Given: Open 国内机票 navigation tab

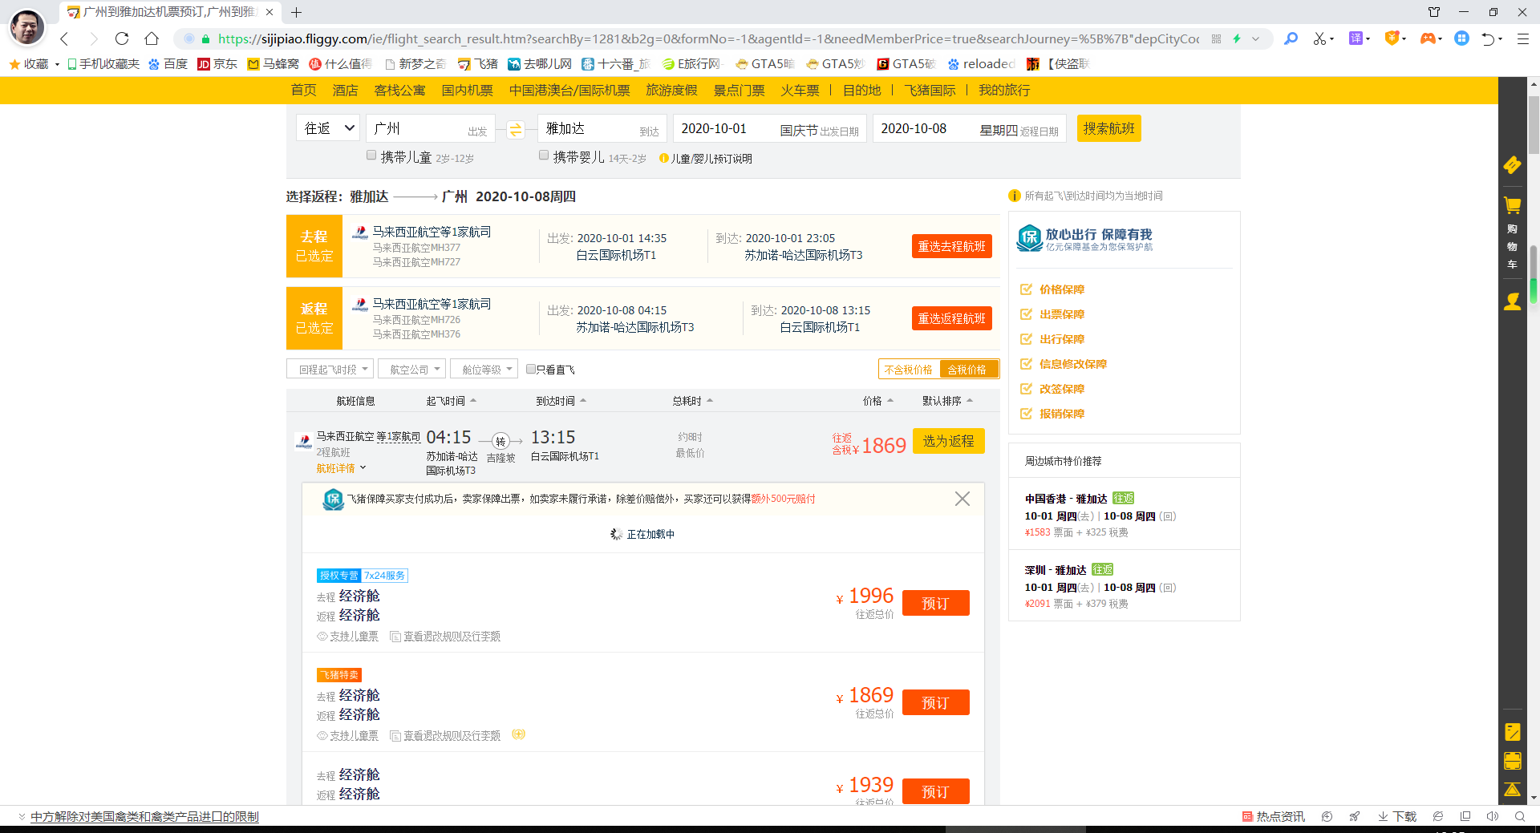Looking at the screenshot, I should tap(467, 90).
